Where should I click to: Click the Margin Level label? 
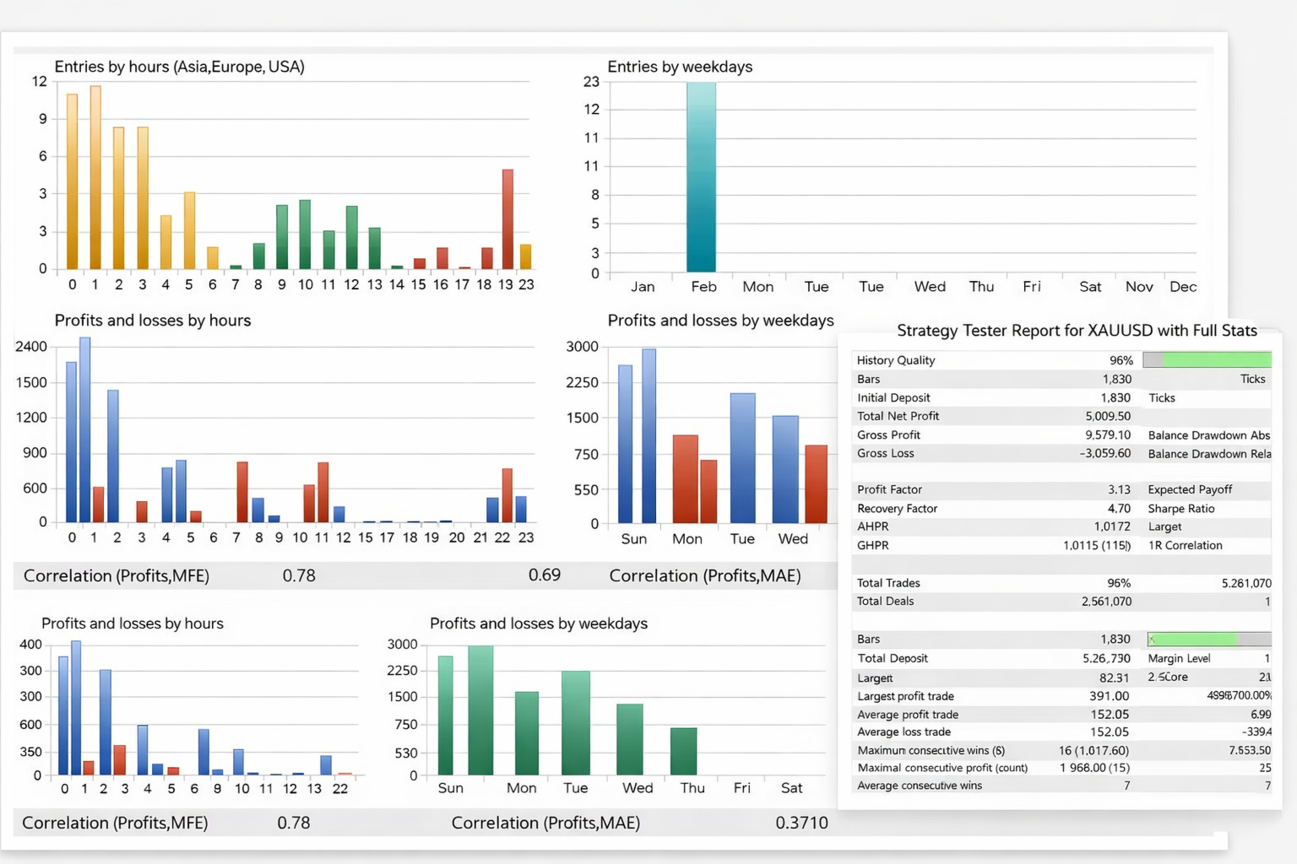[1179, 658]
